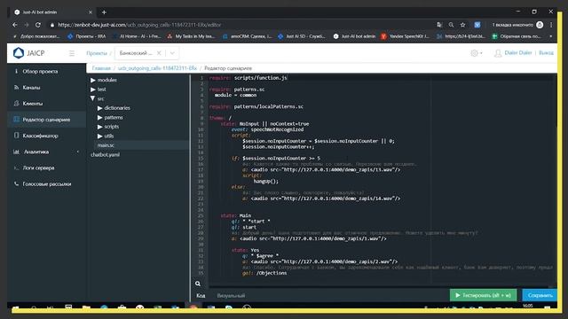
Task: Click the browser zoom magnifier icon
Action: (x=451, y=25)
